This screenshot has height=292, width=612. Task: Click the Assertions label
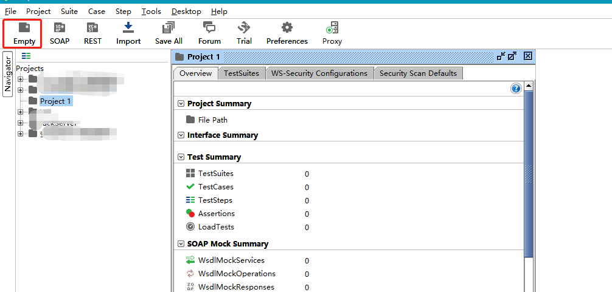(216, 213)
